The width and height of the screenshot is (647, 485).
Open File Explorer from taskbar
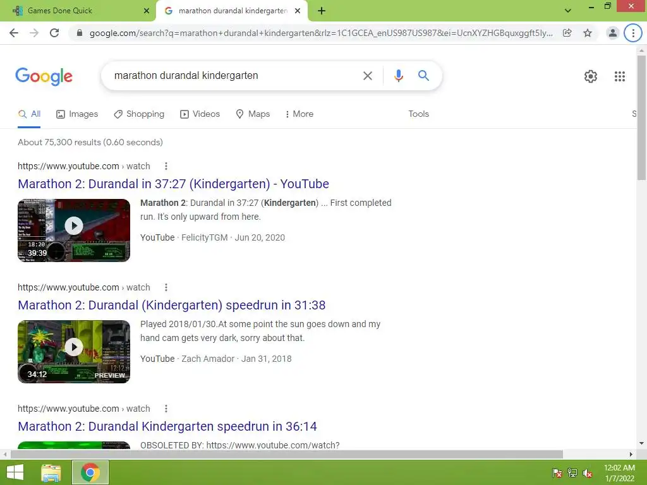click(x=51, y=472)
